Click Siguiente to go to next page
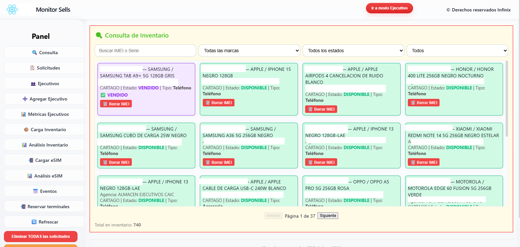The width and height of the screenshot is (520, 247). pos(328,216)
